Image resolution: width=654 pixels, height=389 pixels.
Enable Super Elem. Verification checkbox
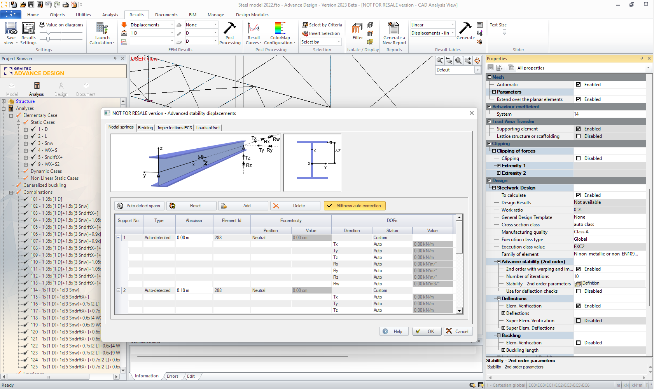click(578, 321)
